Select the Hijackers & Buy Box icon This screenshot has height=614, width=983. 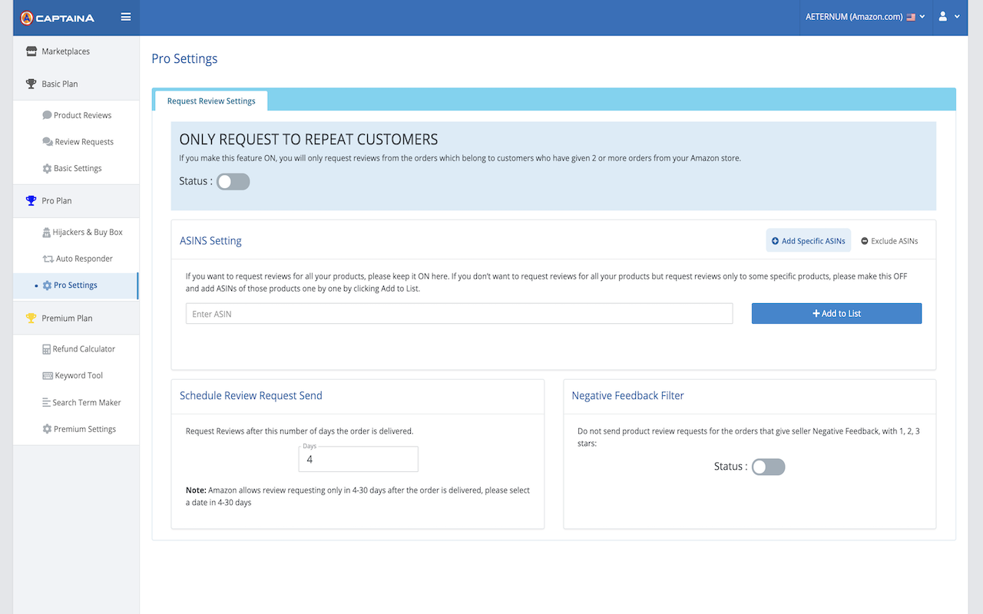[48, 232]
